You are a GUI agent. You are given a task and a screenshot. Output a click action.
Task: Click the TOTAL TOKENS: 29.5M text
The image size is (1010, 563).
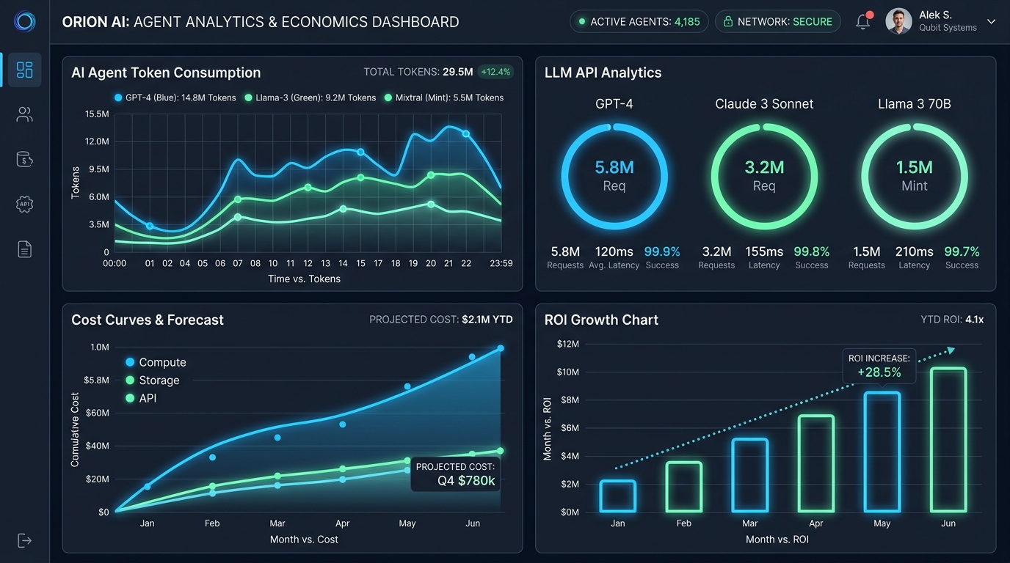tap(418, 72)
